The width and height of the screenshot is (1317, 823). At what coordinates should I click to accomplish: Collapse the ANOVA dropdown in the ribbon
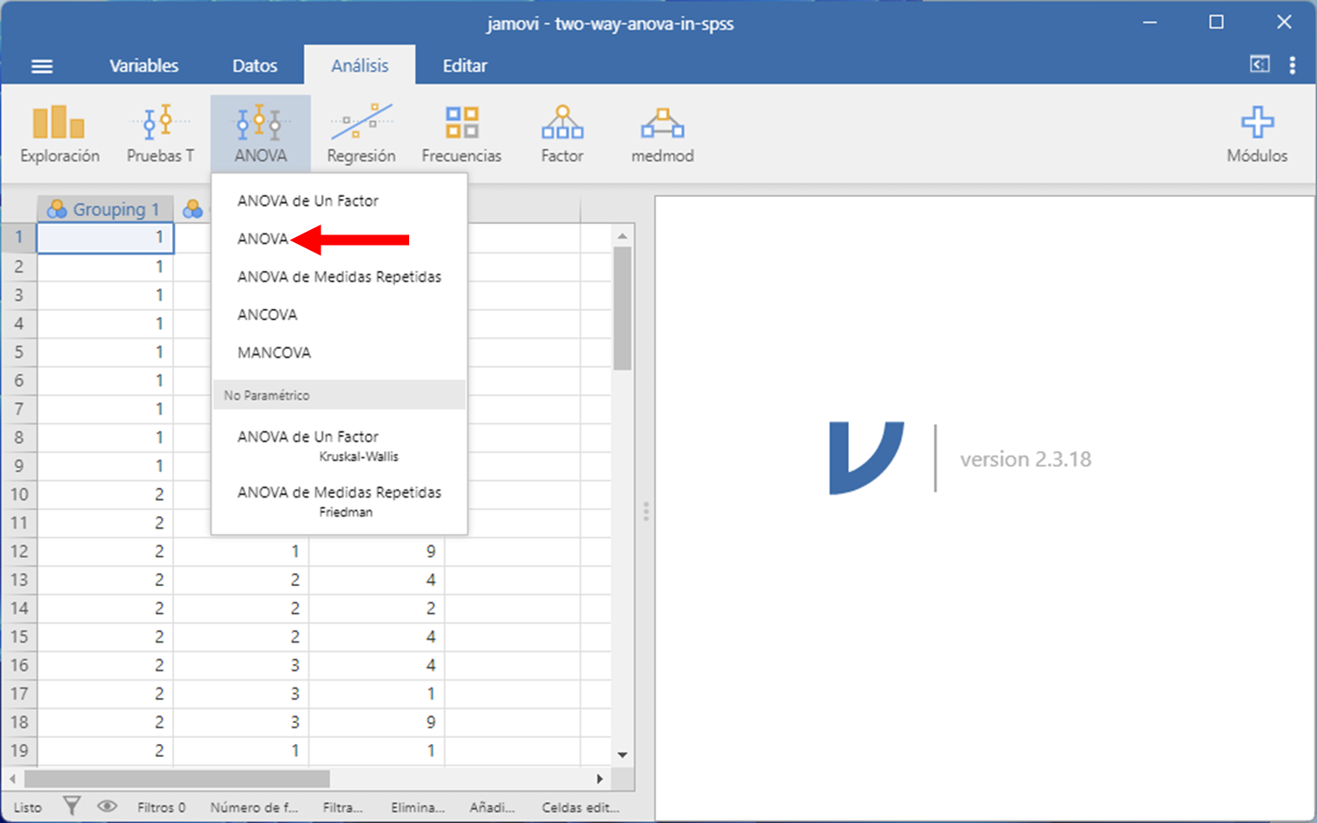pyautogui.click(x=260, y=134)
